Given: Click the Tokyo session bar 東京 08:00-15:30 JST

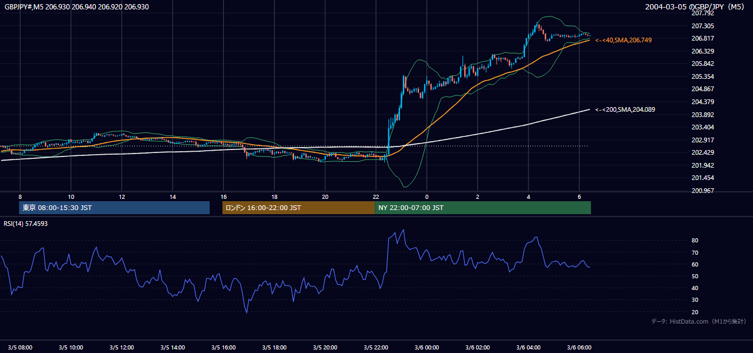Looking at the screenshot, I should click(x=114, y=208).
